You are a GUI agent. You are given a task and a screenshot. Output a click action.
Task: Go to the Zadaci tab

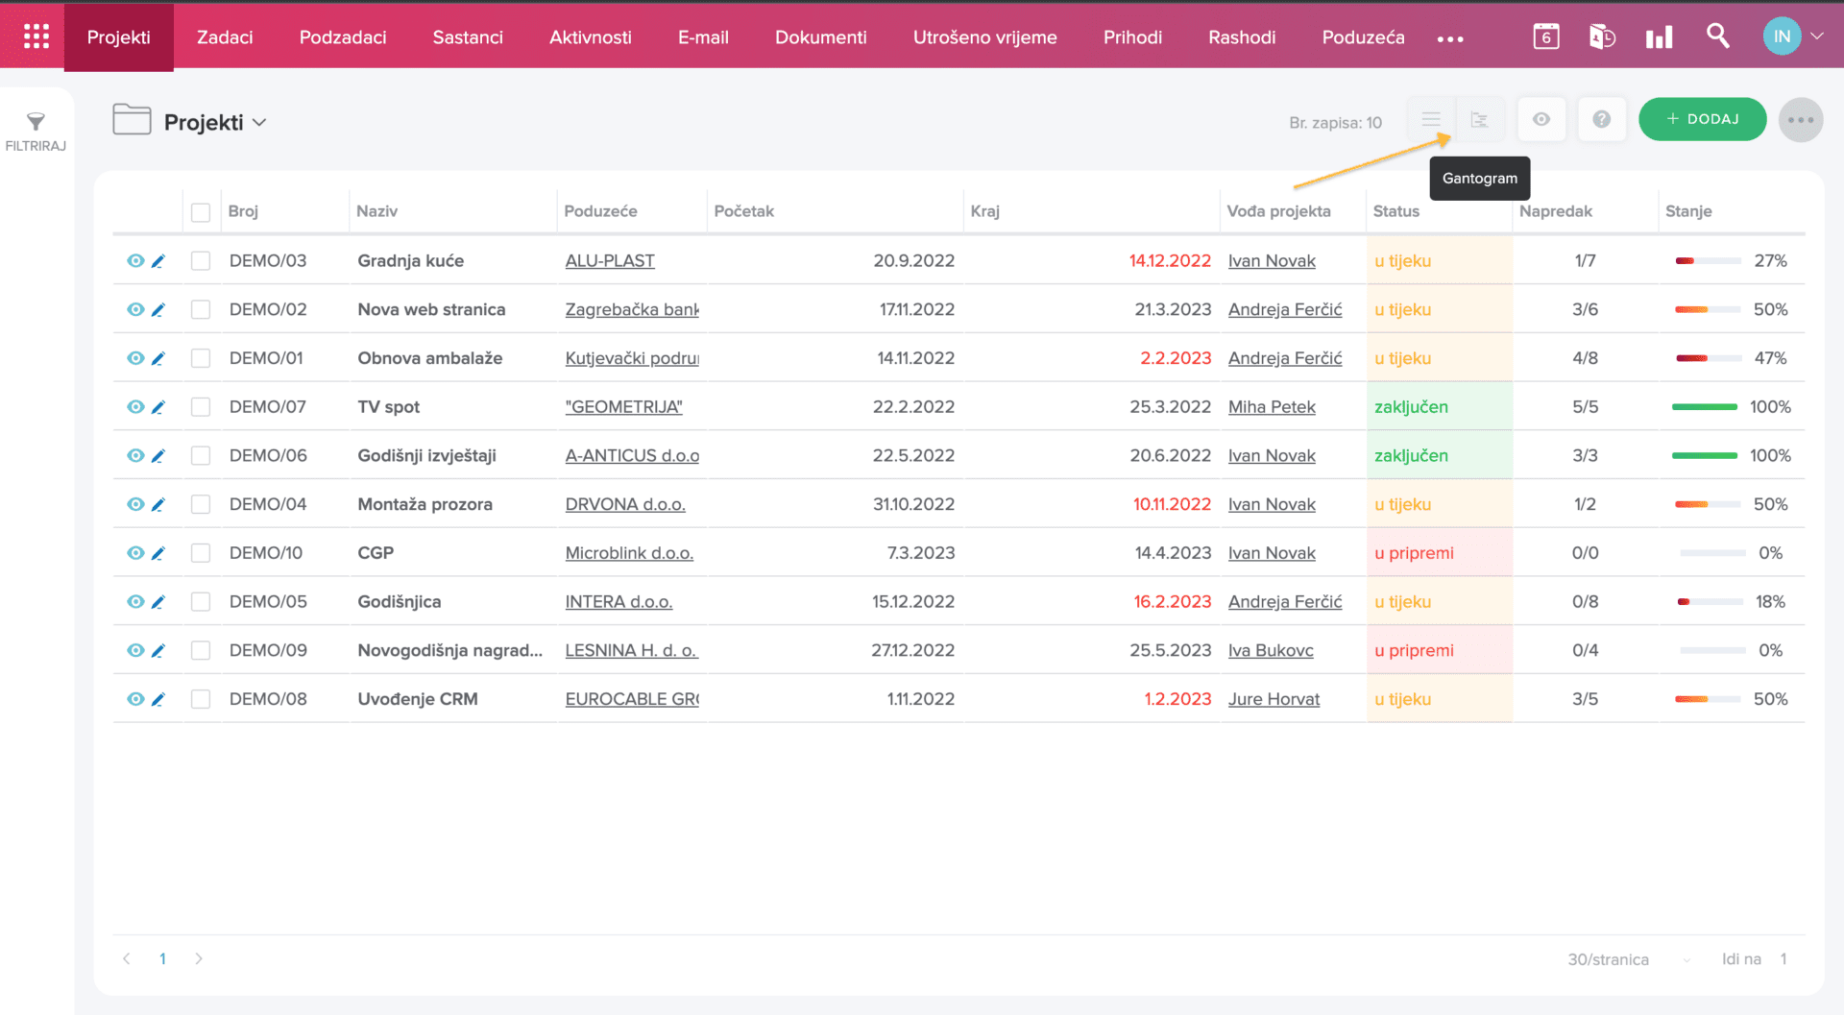(x=225, y=37)
